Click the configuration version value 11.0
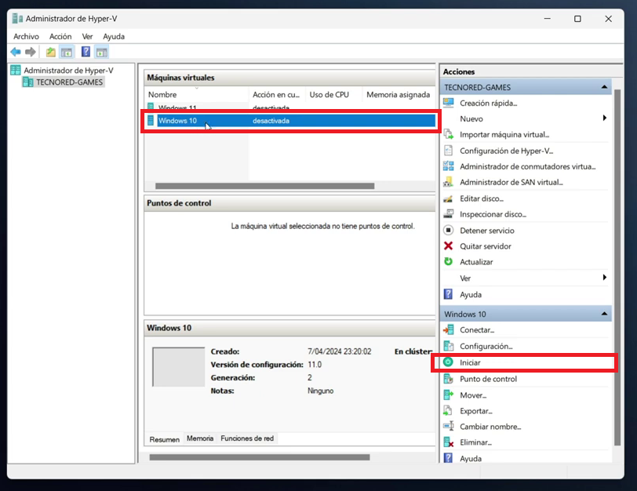Image resolution: width=637 pixels, height=491 pixels. [315, 364]
